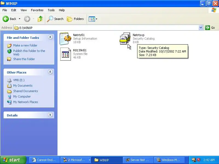Open the Help menu
This screenshot has height=164, width=219.
coord(62,10)
